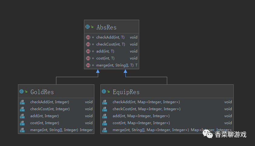The width and height of the screenshot is (255, 146).
Task: Click the icon beside EquipRes add method
Action: pos(105,116)
